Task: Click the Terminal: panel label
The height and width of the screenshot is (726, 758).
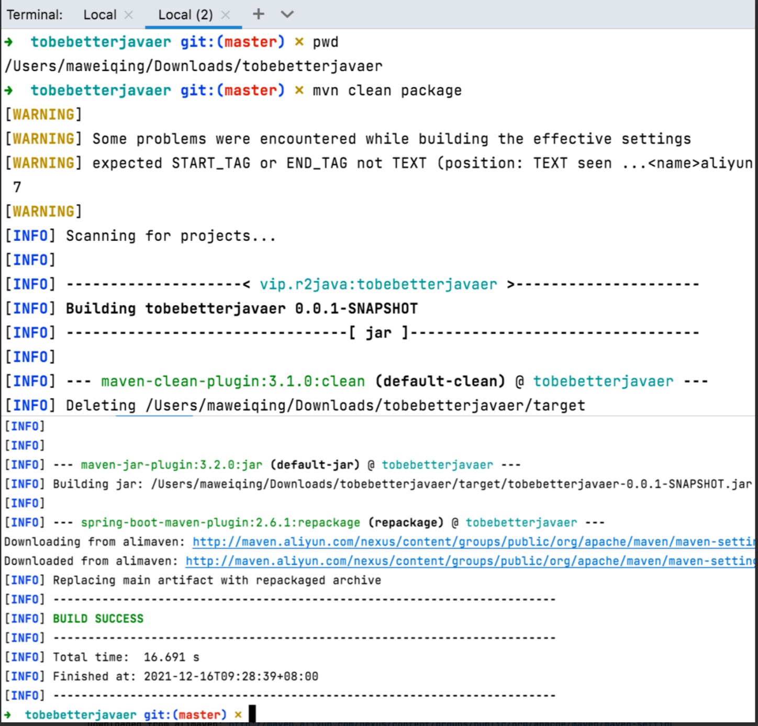Action: pyautogui.click(x=35, y=15)
